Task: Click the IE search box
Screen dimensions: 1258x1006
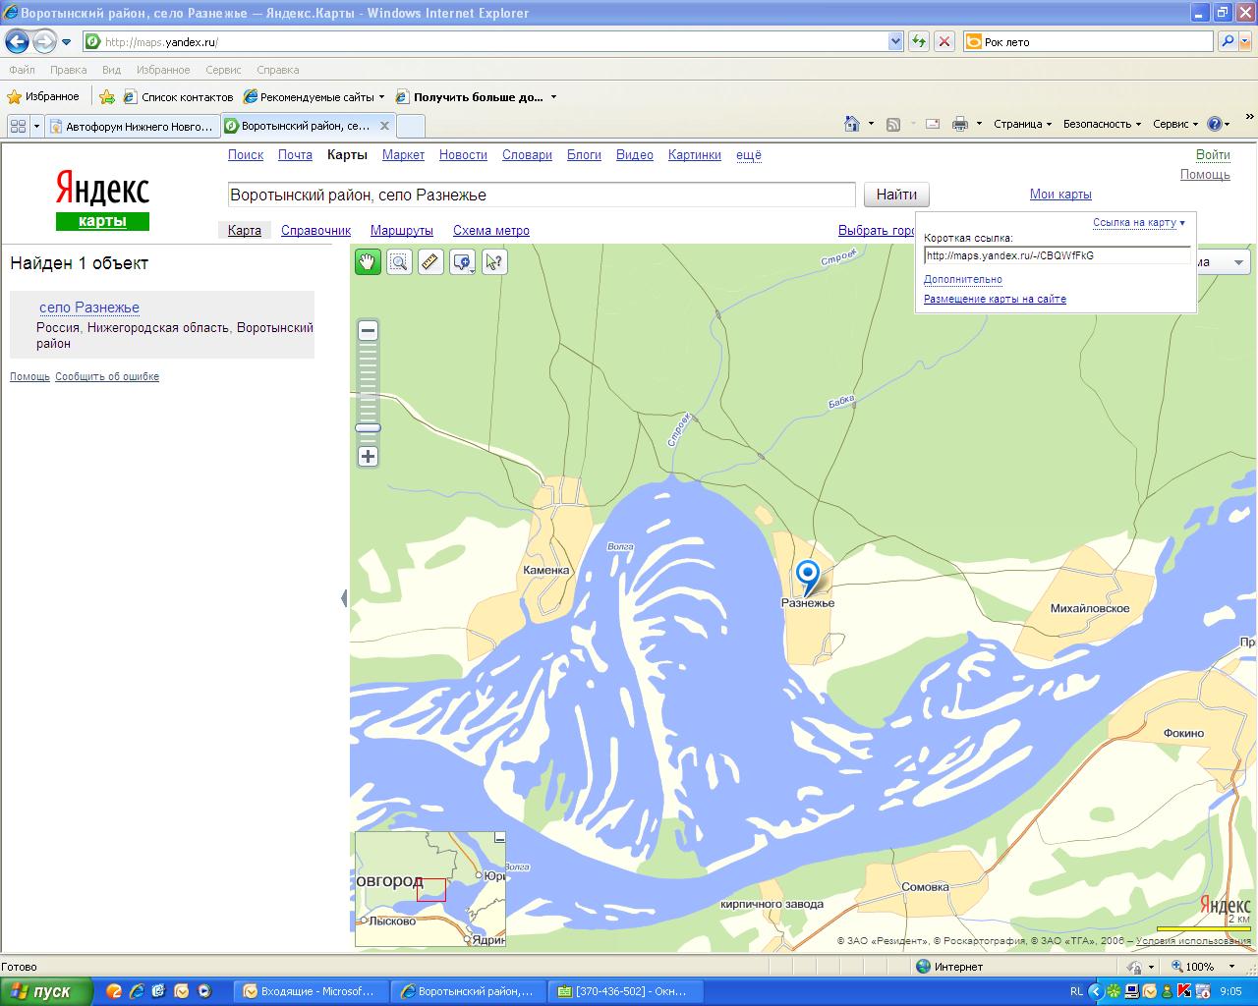Action: [1088, 41]
